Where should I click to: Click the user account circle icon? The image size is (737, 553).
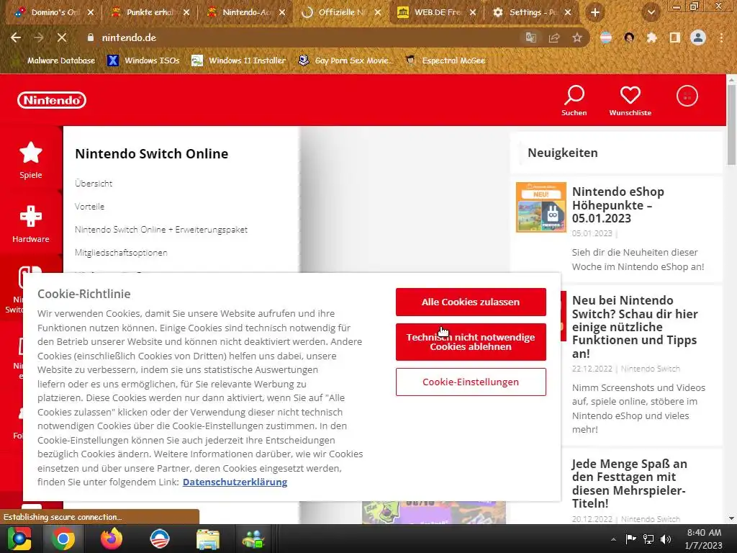pyautogui.click(x=687, y=96)
